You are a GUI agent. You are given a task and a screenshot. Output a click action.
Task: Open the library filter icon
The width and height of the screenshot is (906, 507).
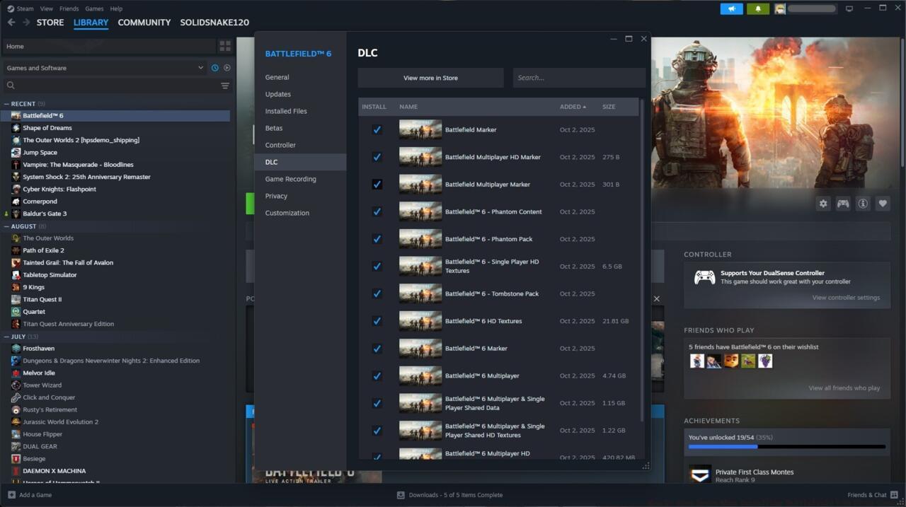pos(225,86)
